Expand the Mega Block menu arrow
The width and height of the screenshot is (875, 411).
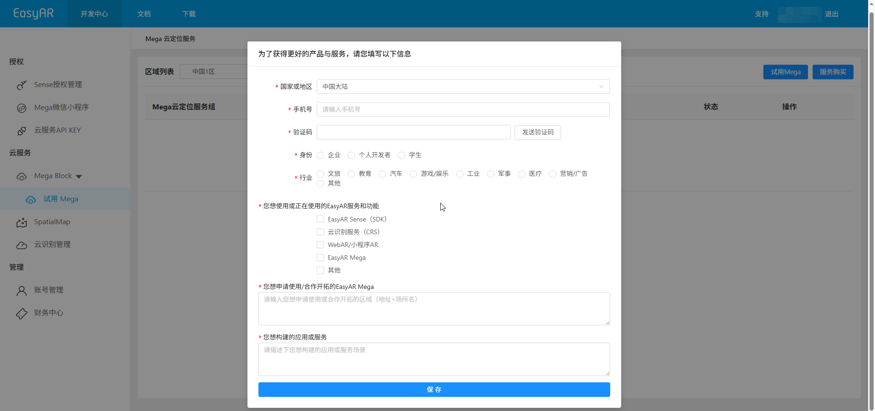coord(79,176)
